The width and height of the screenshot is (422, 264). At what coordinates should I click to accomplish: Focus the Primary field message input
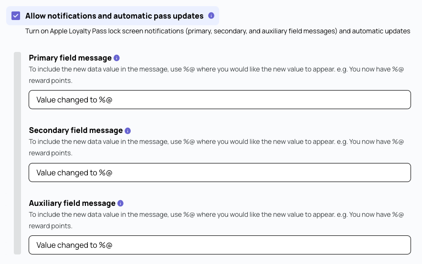pyautogui.click(x=220, y=100)
